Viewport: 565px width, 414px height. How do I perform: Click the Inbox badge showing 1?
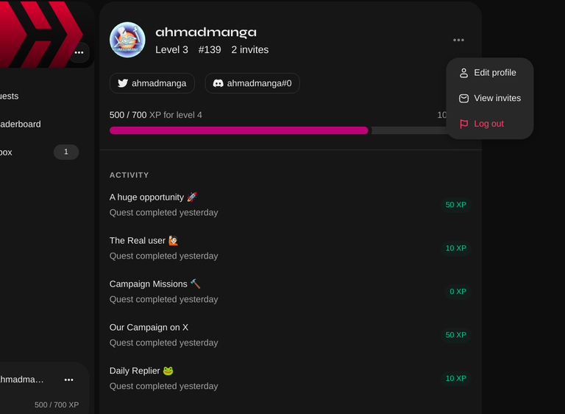tap(66, 152)
